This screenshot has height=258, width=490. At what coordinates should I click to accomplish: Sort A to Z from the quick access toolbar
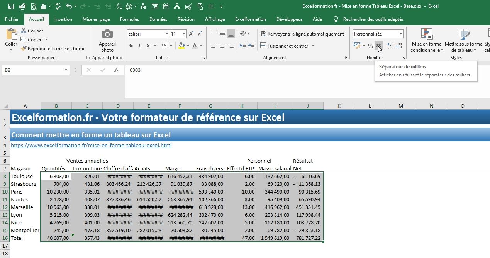119,7
